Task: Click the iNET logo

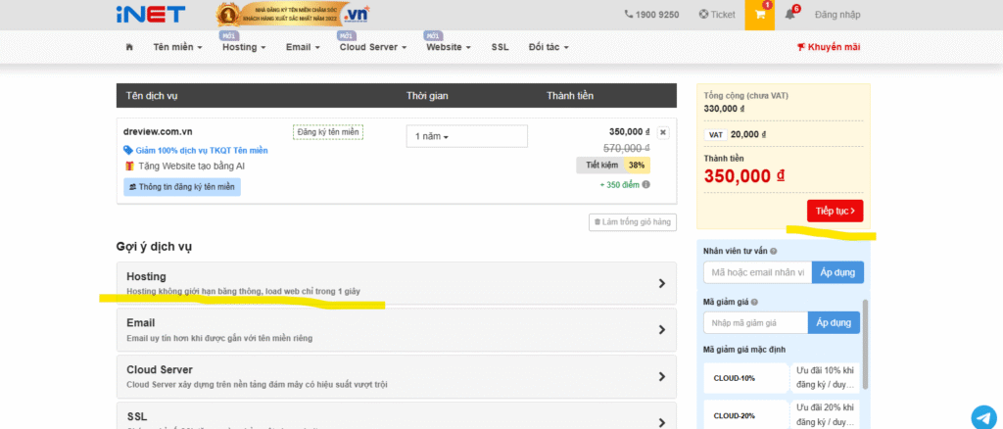Action: (x=150, y=14)
